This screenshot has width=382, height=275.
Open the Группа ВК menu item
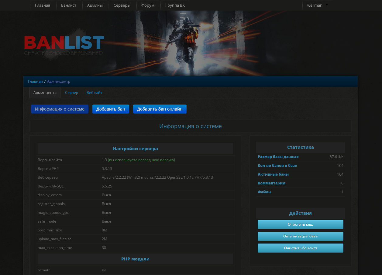tap(175, 5)
